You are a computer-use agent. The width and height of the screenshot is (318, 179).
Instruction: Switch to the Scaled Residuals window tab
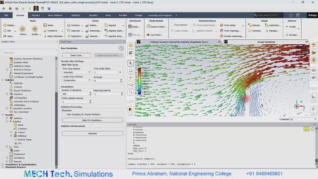click(x=266, y=42)
